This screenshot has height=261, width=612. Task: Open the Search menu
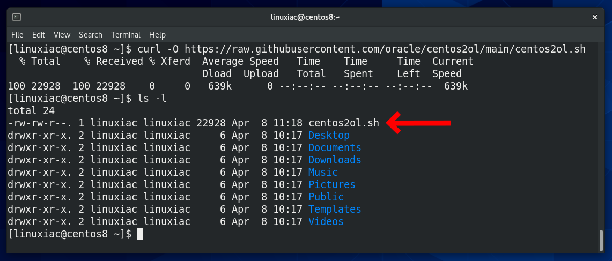(x=91, y=35)
